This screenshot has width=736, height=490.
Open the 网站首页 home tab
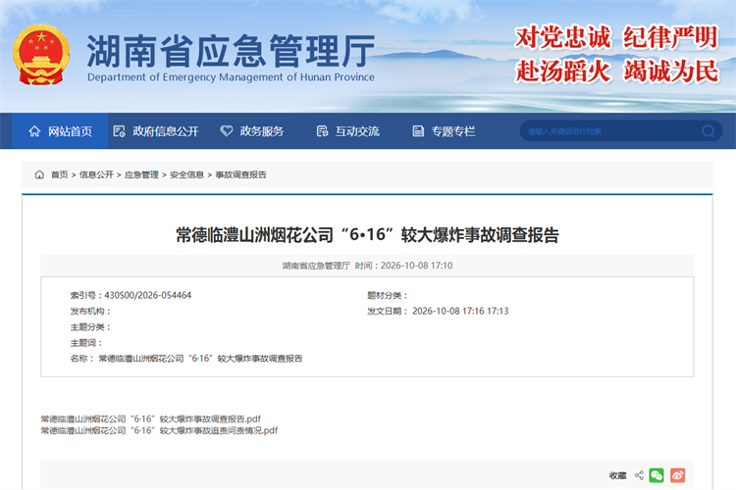(60, 130)
